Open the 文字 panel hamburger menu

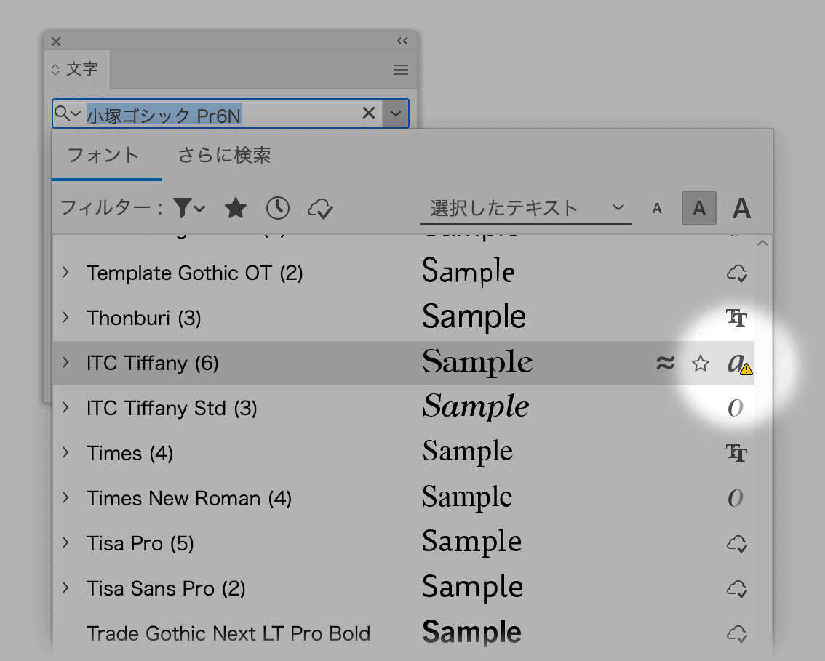point(401,69)
